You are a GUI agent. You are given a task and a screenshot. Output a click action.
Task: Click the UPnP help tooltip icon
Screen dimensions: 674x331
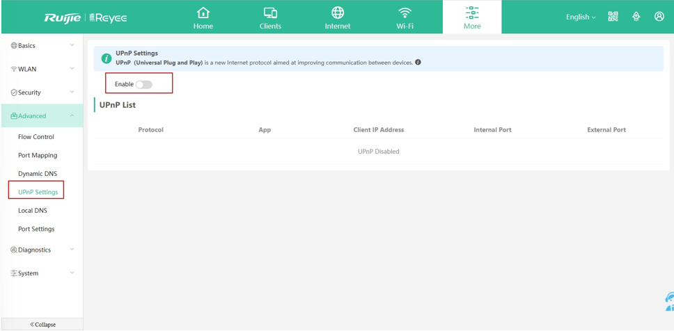[x=418, y=63]
